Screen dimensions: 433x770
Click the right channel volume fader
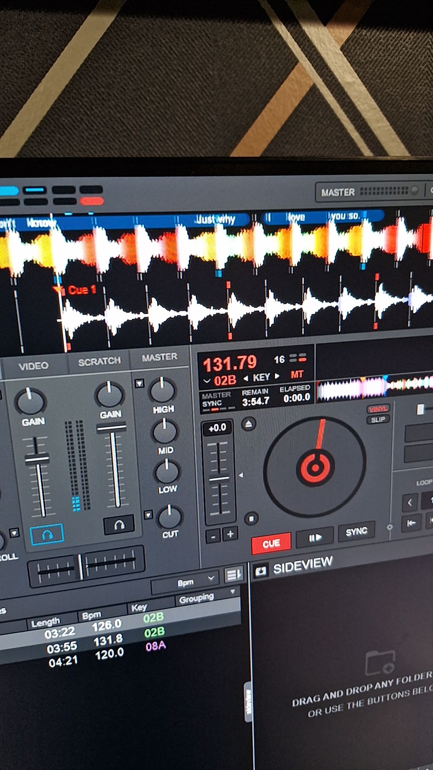[x=111, y=429]
